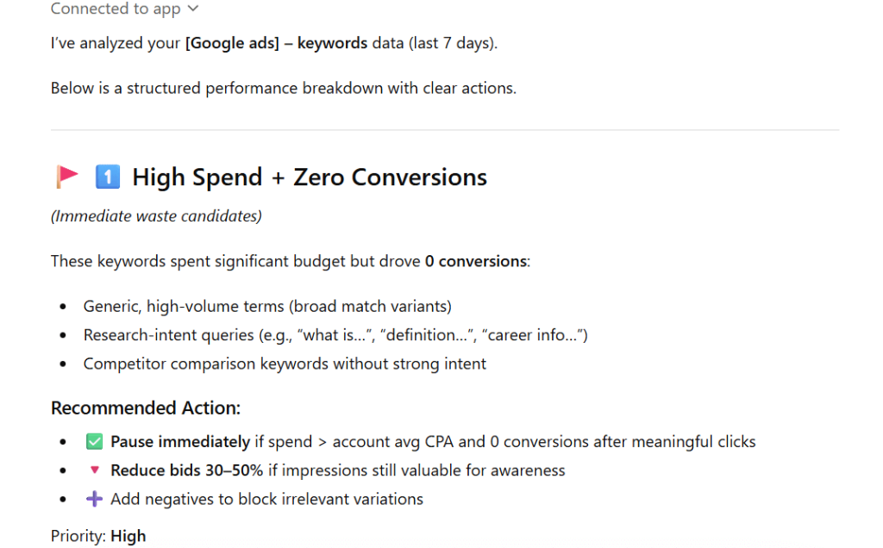Click the red down-triangle beside Reduce bids

(93, 470)
